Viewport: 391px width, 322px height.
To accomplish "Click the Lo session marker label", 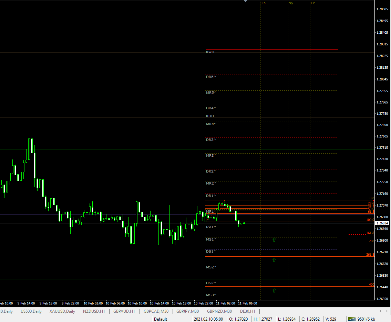I will [263, 3].
